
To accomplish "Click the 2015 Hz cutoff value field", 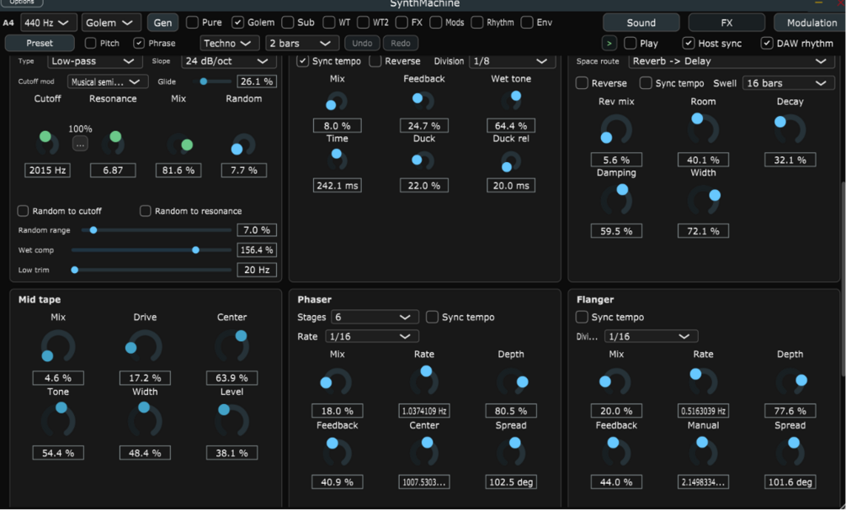I will coord(47,171).
